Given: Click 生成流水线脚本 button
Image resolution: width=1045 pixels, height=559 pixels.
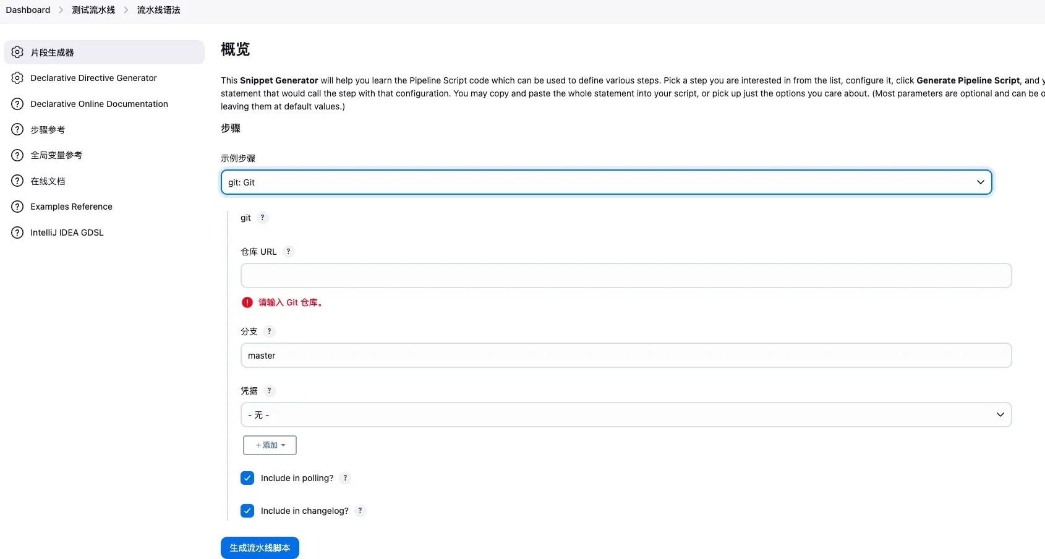Looking at the screenshot, I should point(260,548).
